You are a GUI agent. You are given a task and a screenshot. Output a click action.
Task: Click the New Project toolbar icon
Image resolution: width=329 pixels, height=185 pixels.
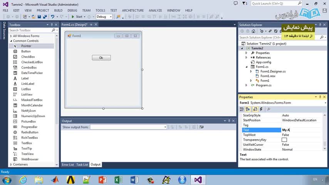[x=25, y=17]
